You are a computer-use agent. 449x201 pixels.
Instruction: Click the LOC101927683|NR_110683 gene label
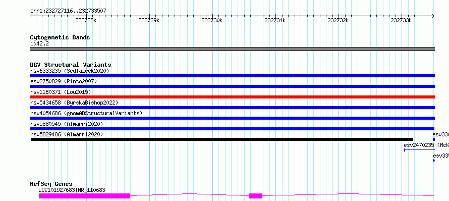pos(72,190)
